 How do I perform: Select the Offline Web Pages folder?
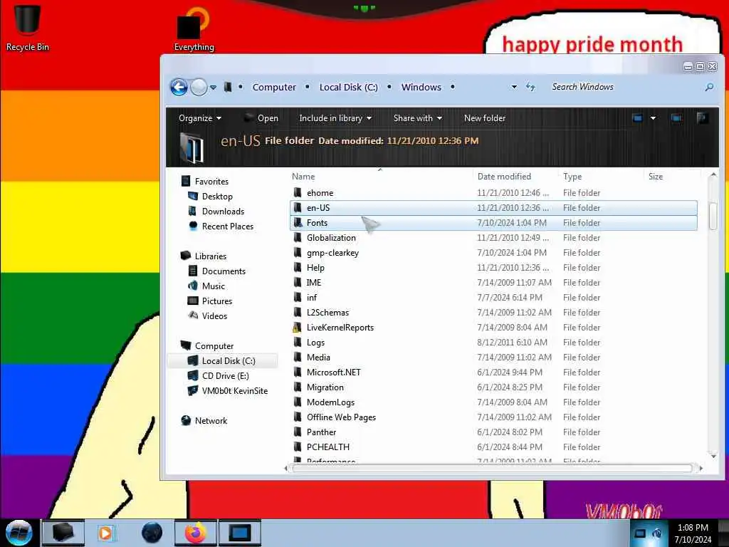point(341,417)
